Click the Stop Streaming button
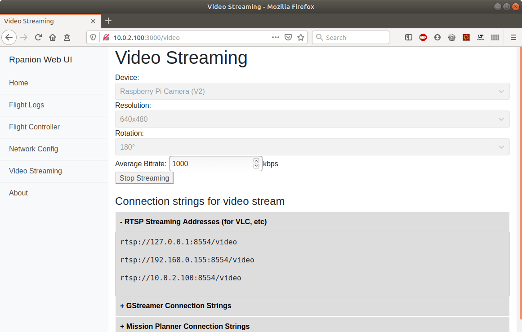This screenshot has width=522, height=332. (x=144, y=178)
